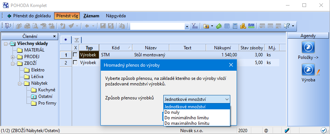Open the IBAN tool icon

click(x=251, y=26)
